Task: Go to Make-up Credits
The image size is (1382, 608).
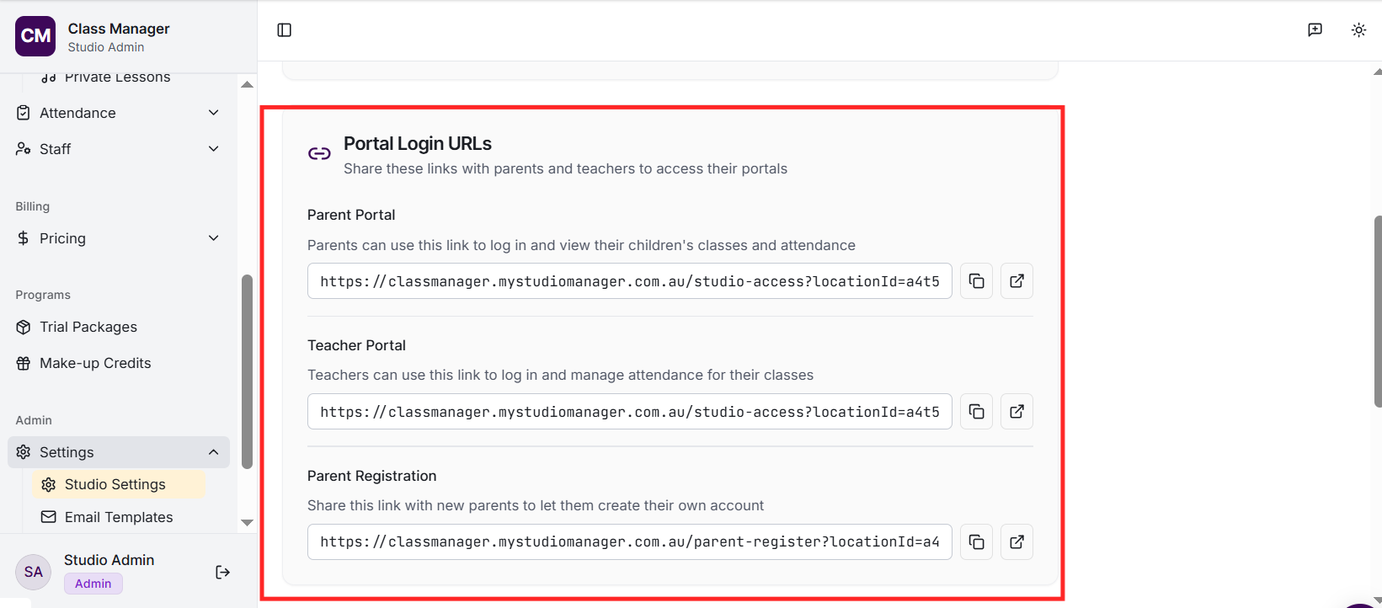Action: pos(95,363)
